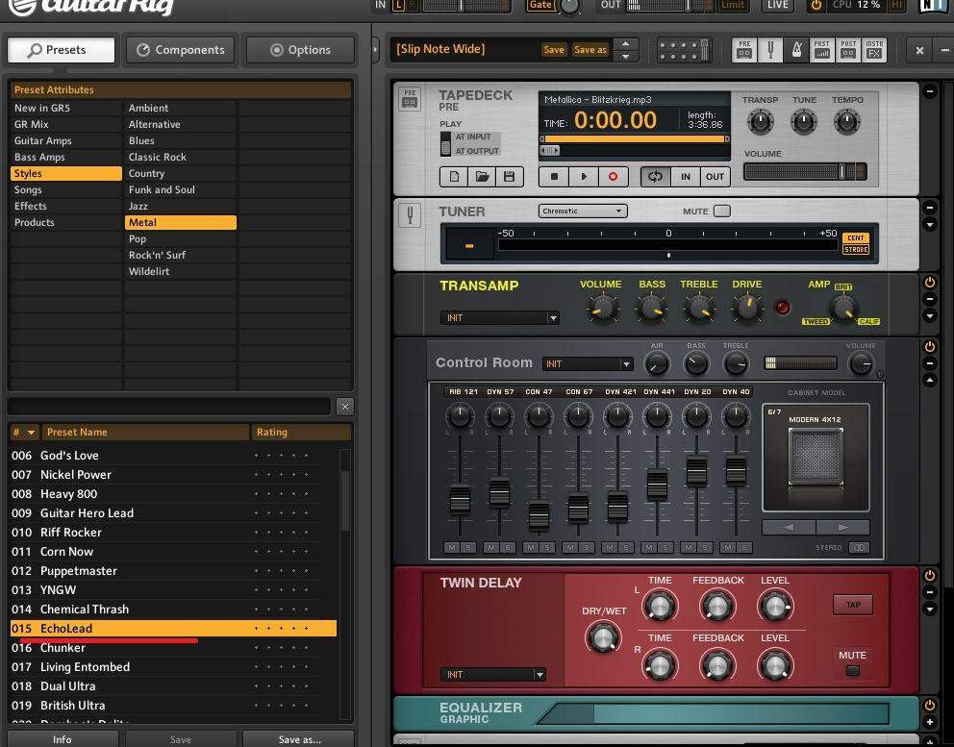This screenshot has height=747, width=954.
Task: Click the tuner fork icon in toolbar
Action: point(769,50)
